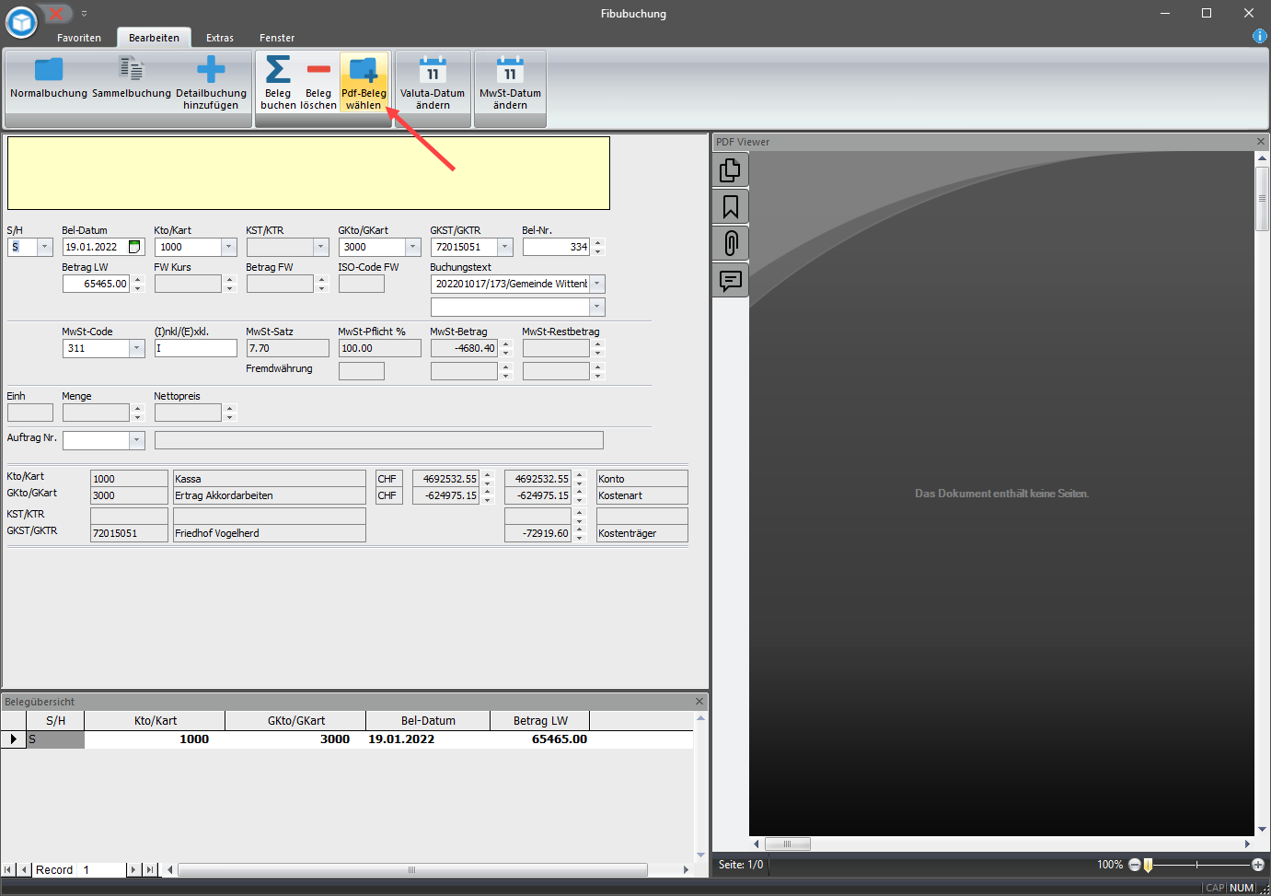Open the Buchungstext dropdown
1271x896 pixels.
coord(597,284)
